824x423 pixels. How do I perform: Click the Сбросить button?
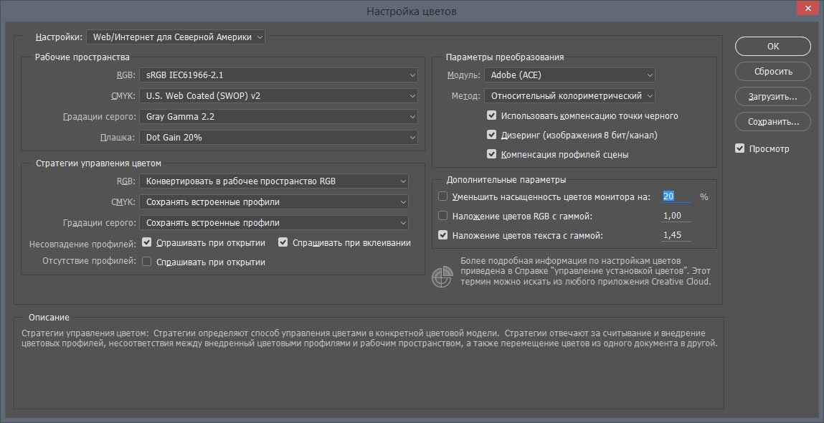773,72
